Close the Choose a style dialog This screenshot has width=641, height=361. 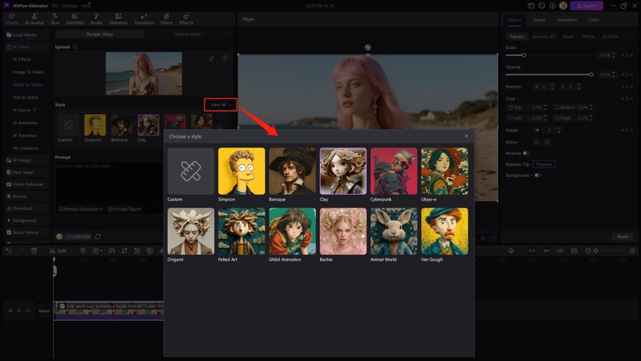pos(466,136)
